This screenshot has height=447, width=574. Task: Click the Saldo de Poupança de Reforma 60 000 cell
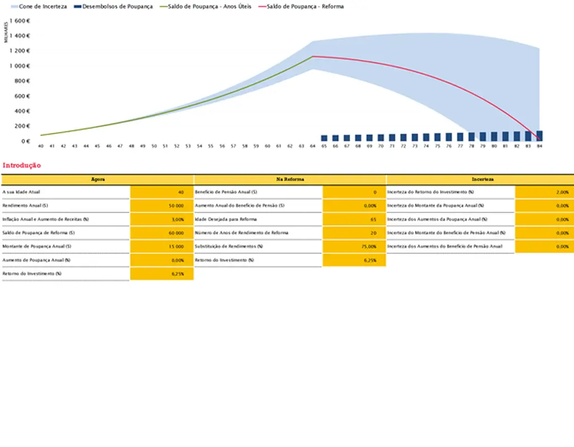161,233
